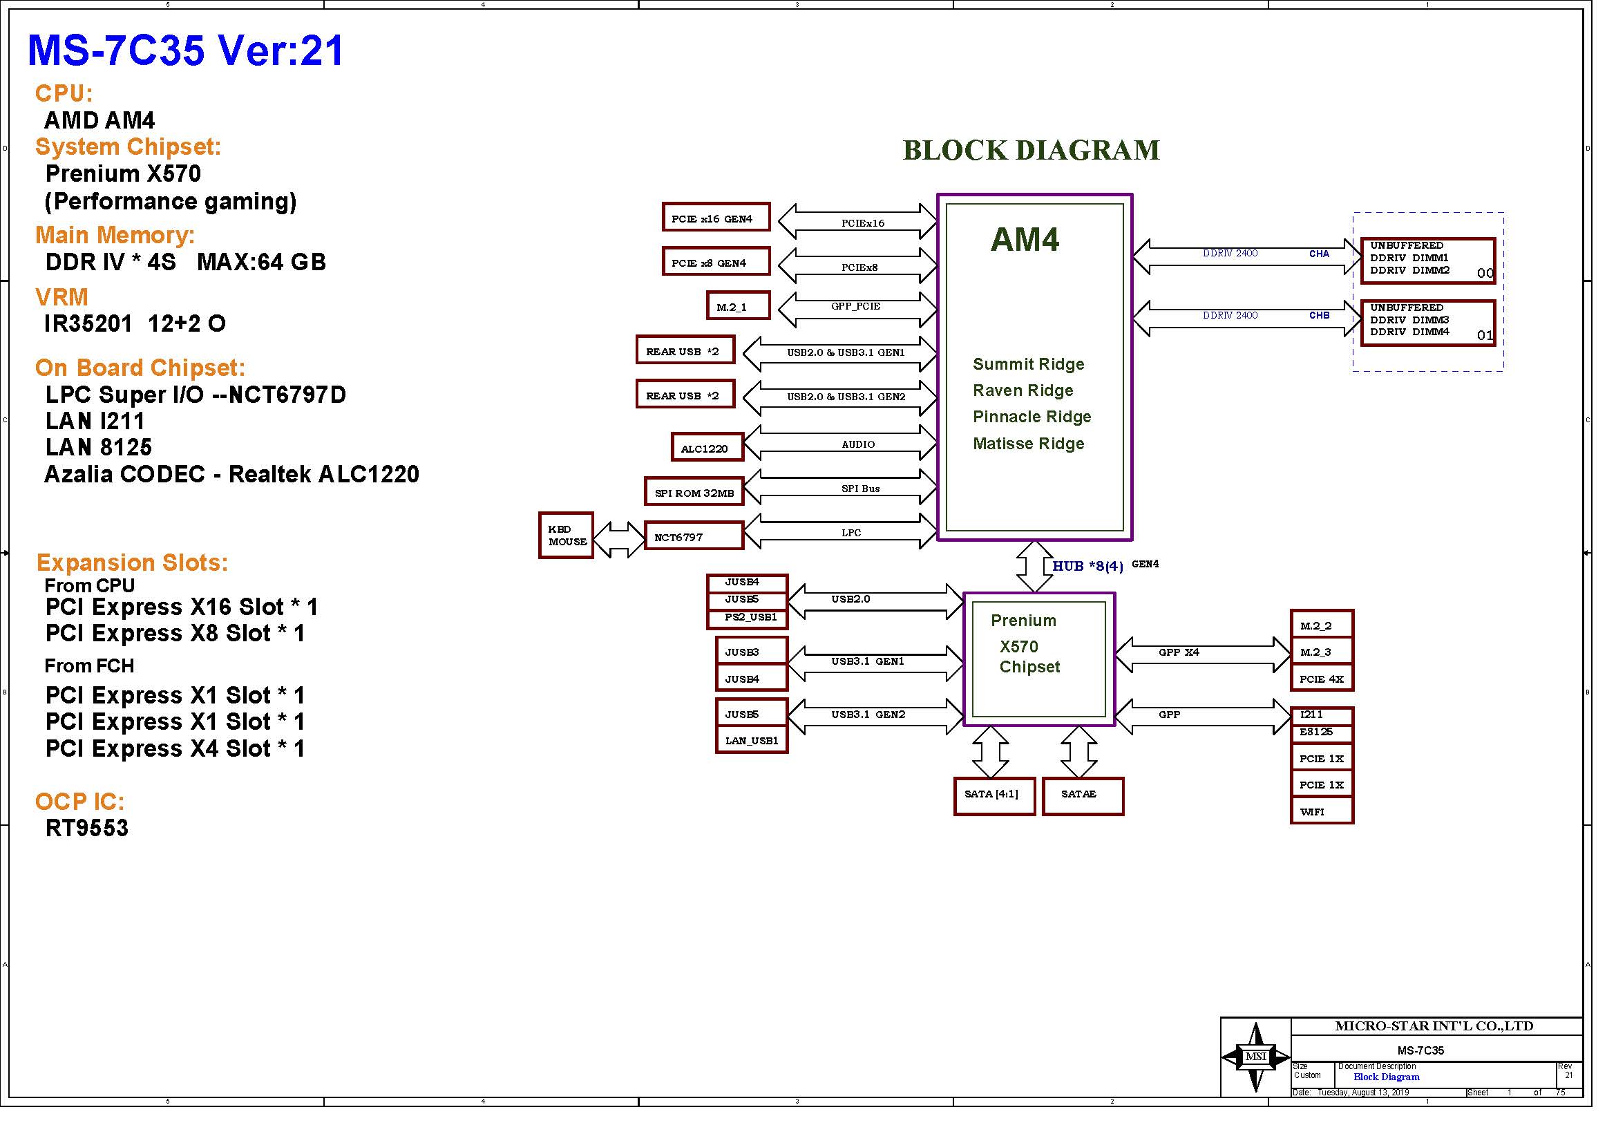Select the SPI ROM 32MB block
The height and width of the screenshot is (1143, 1616).
[693, 492]
